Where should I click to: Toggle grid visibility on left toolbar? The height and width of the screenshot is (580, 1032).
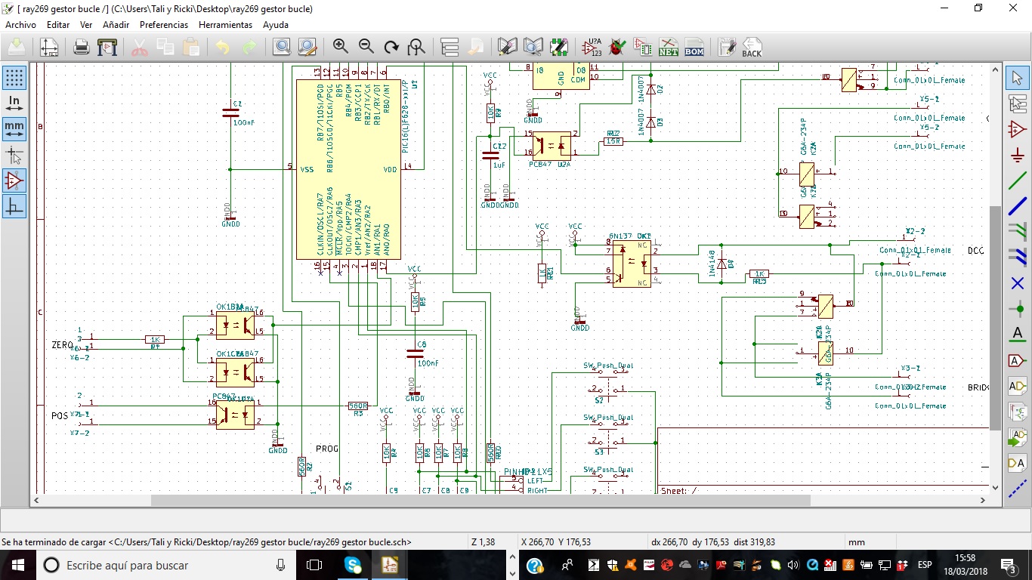pyautogui.click(x=14, y=78)
